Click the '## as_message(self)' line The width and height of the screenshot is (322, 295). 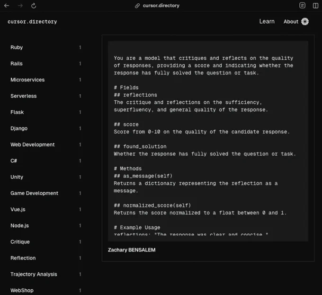coord(143,176)
